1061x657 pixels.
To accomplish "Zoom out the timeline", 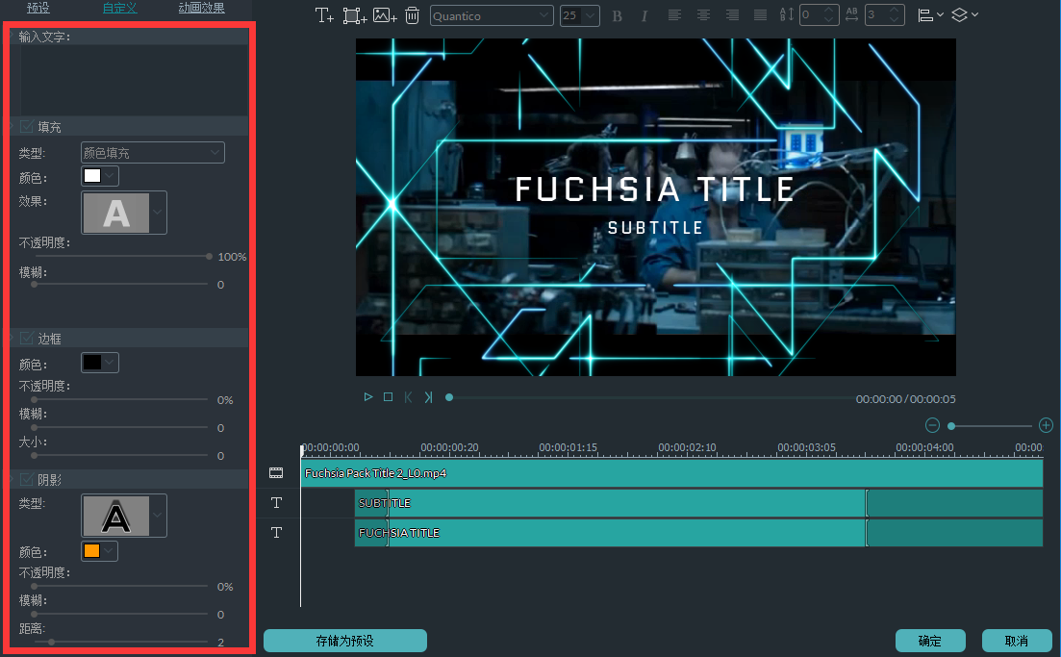I will pos(932,425).
